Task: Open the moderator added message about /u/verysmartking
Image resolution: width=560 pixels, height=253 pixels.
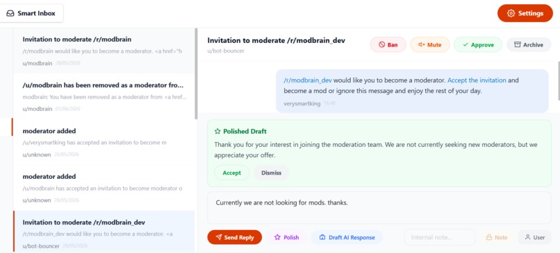Action: click(x=104, y=143)
